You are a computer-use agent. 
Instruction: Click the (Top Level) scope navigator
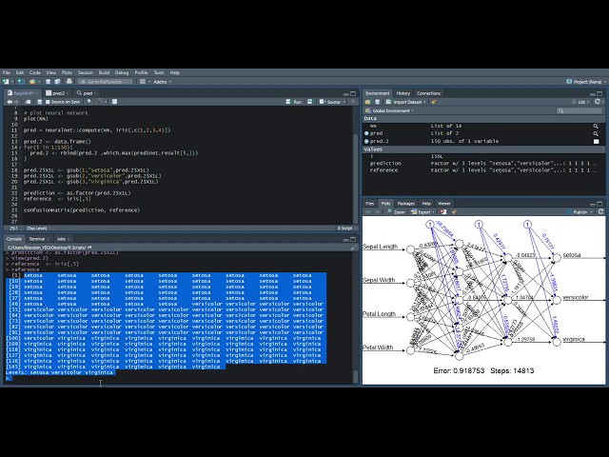pyautogui.click(x=38, y=228)
